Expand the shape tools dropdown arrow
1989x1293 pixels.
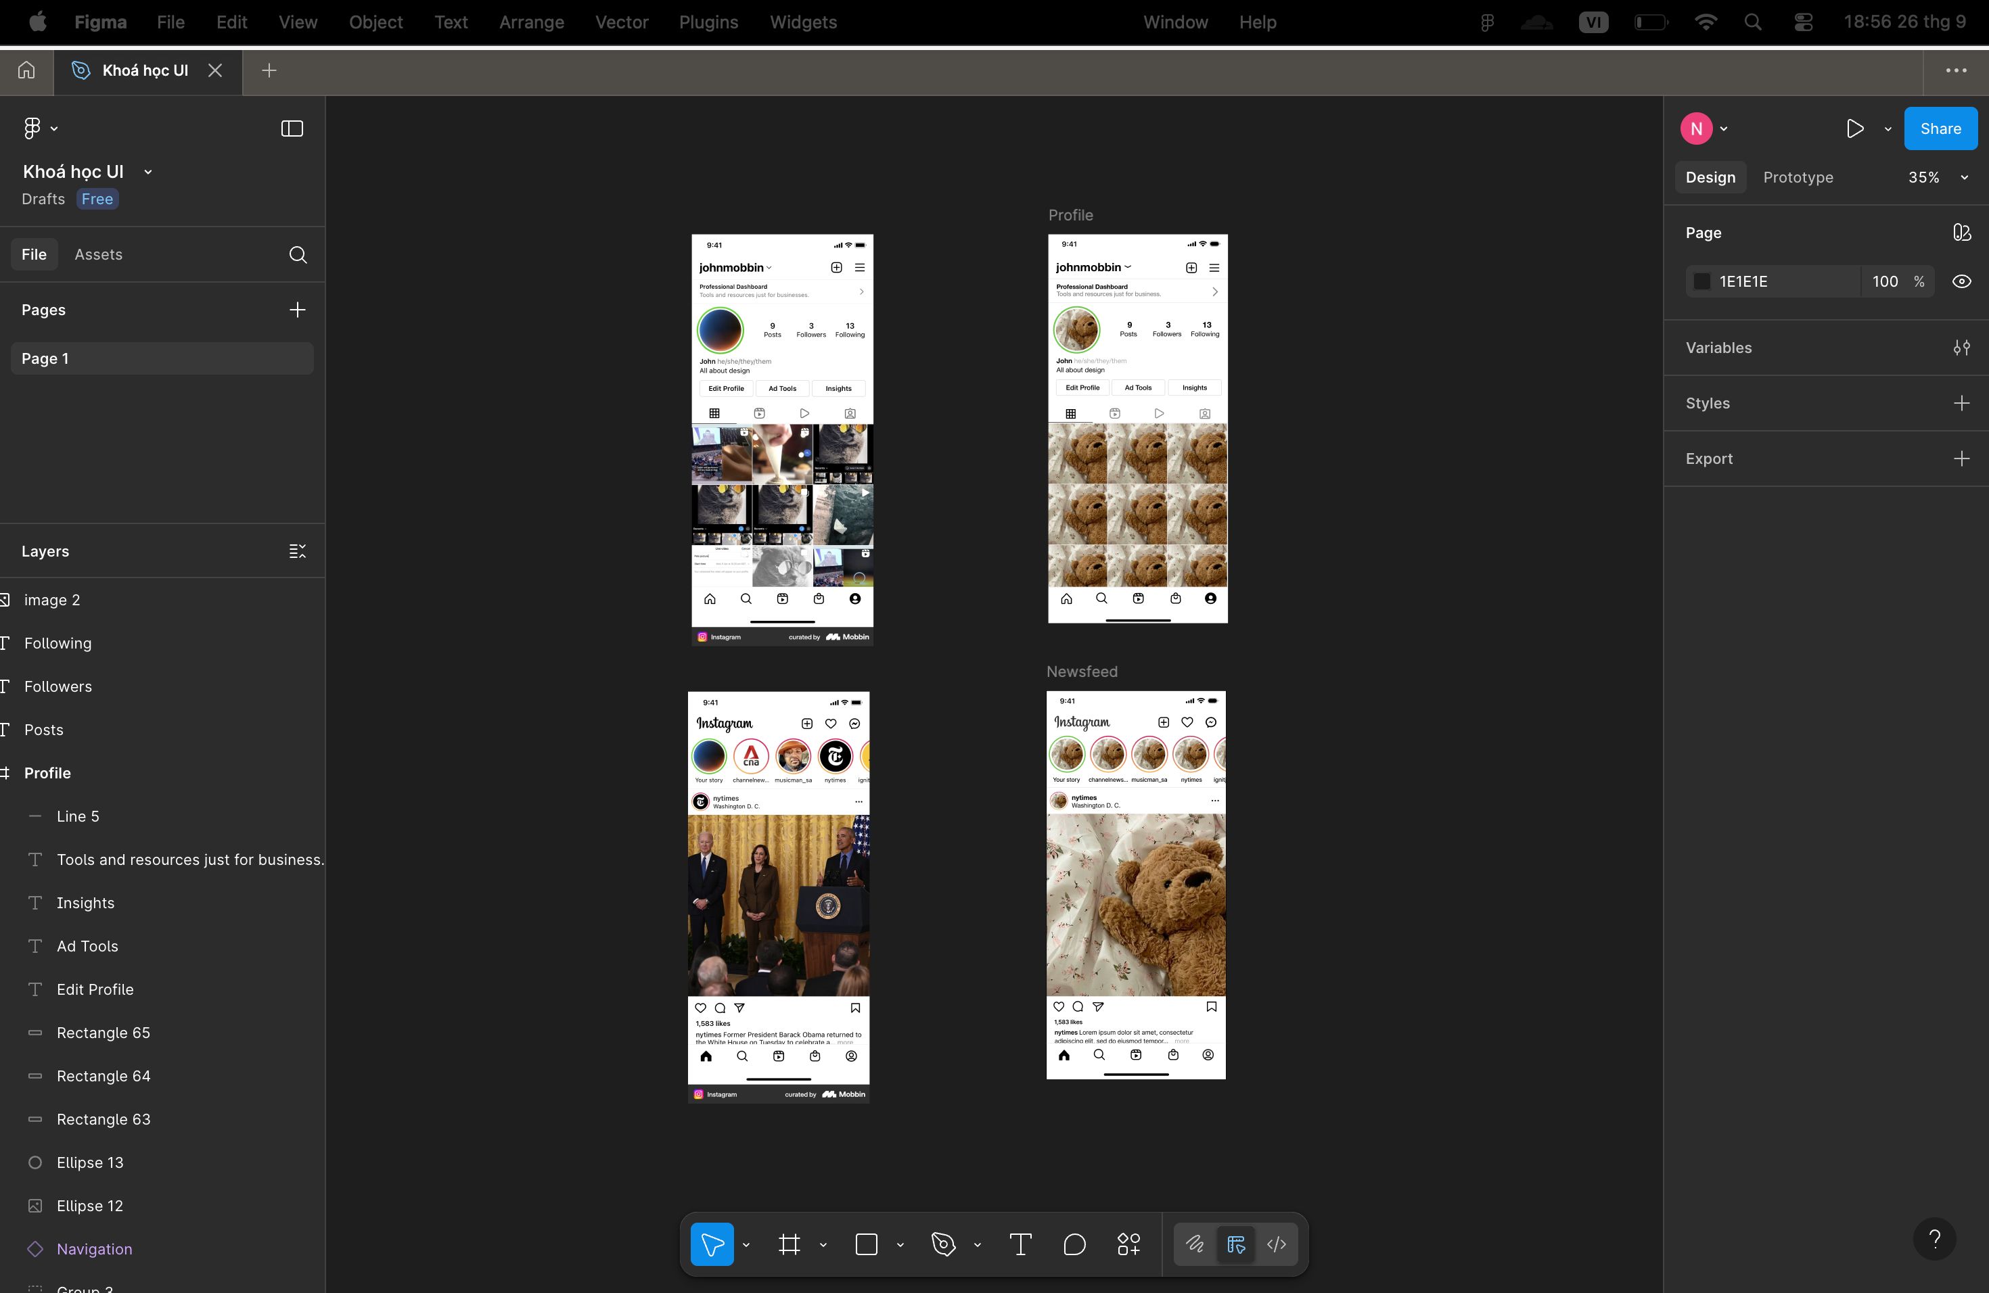pyautogui.click(x=900, y=1244)
